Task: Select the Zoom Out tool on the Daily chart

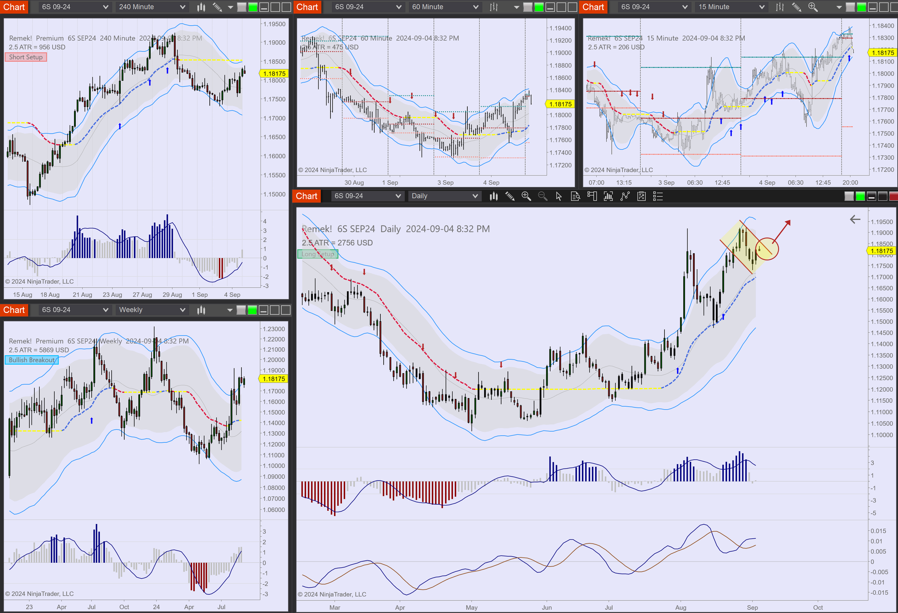Action: (x=542, y=196)
